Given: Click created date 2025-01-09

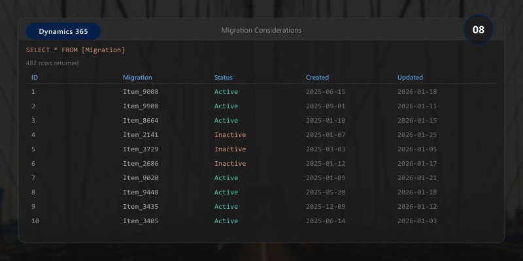Looking at the screenshot, I should click(326, 177).
